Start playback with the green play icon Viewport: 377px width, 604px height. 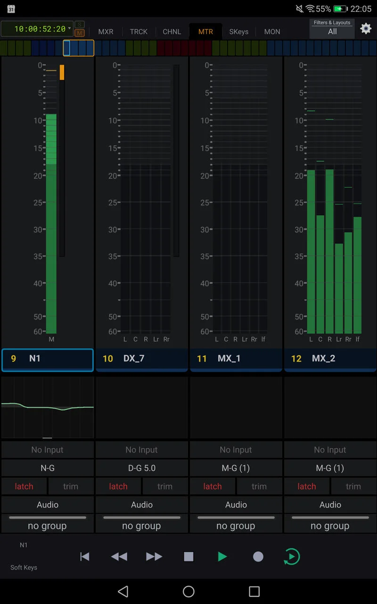click(x=222, y=557)
